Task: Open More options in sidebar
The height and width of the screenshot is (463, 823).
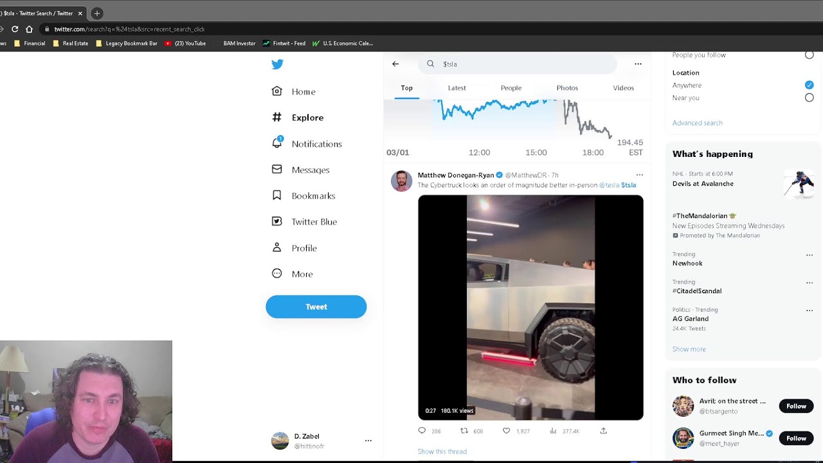Action: [293, 274]
